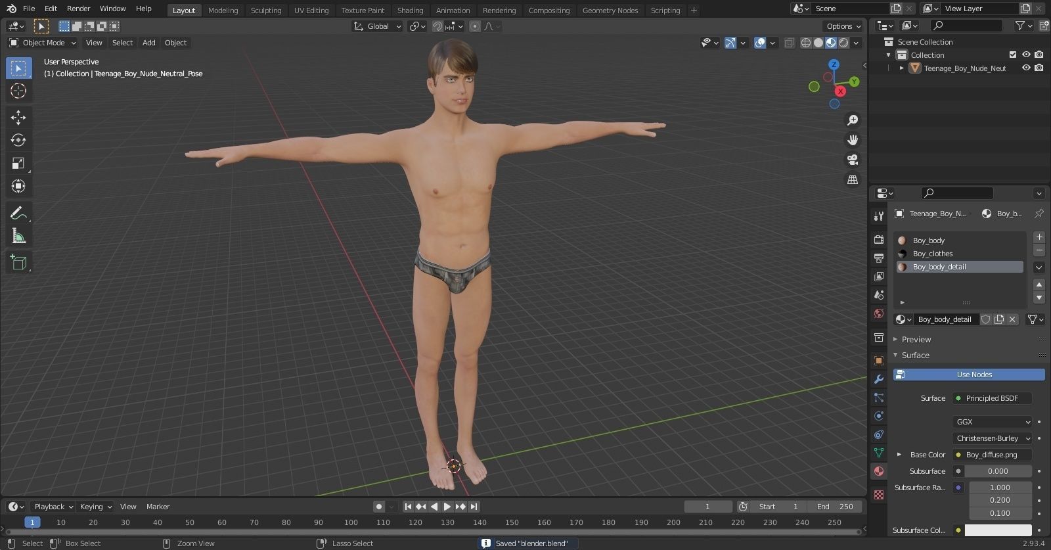Open the Object Data properties tab
This screenshot has width=1051, height=550.
pyautogui.click(x=879, y=453)
